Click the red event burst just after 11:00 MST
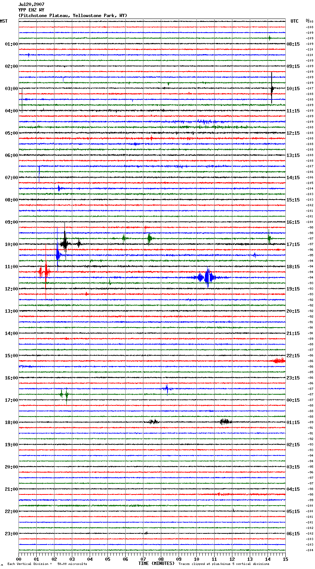 pyautogui.click(x=45, y=272)
